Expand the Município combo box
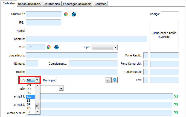The width and height of the screenshot is (186, 117). click(108, 80)
